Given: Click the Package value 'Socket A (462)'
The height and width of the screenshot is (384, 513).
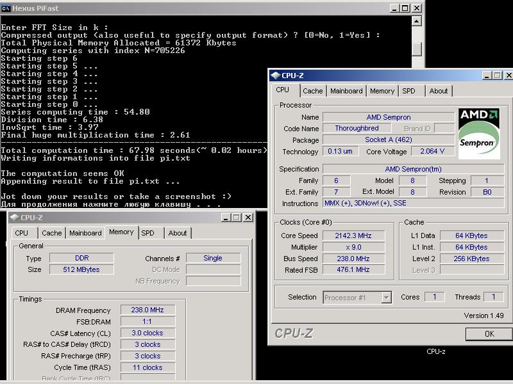Looking at the screenshot, I should (x=389, y=140).
